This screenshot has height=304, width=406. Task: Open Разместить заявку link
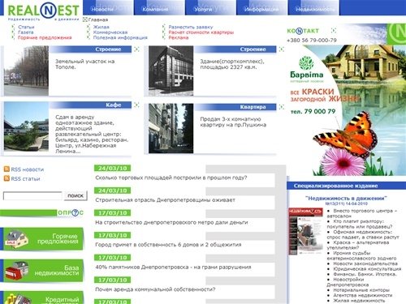tap(191, 27)
